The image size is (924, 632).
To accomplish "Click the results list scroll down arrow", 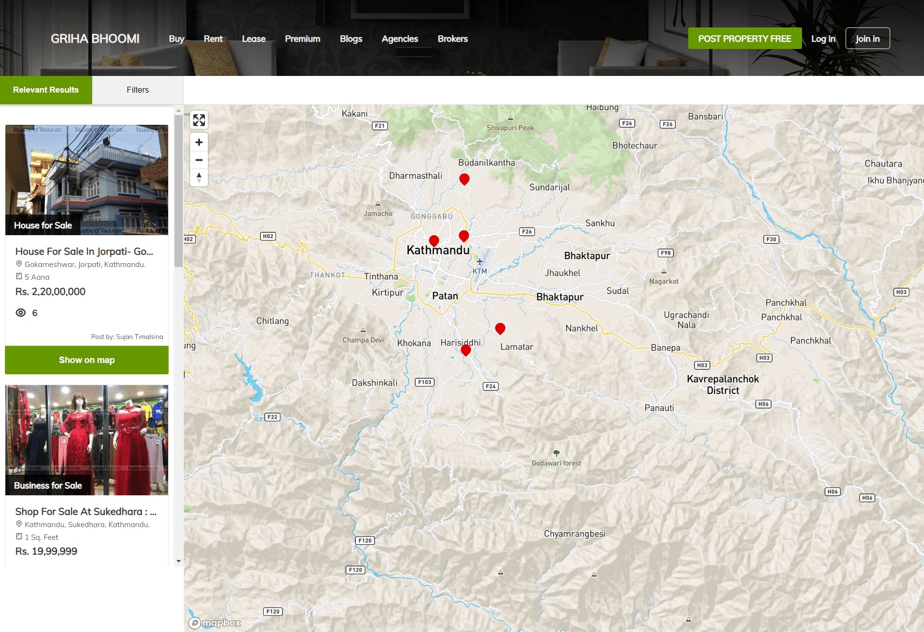I will [x=178, y=561].
